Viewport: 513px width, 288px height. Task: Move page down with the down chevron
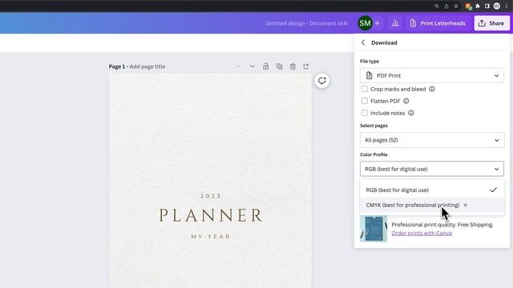252,66
